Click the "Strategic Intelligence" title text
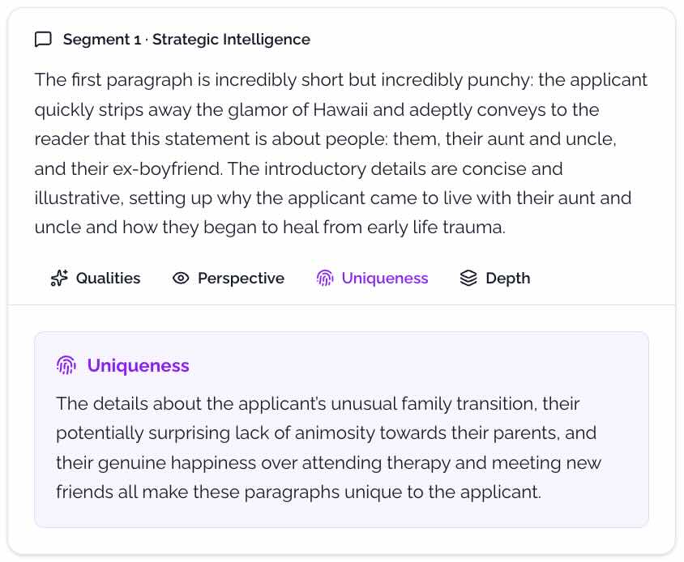The image size is (684, 562). pyautogui.click(x=231, y=39)
